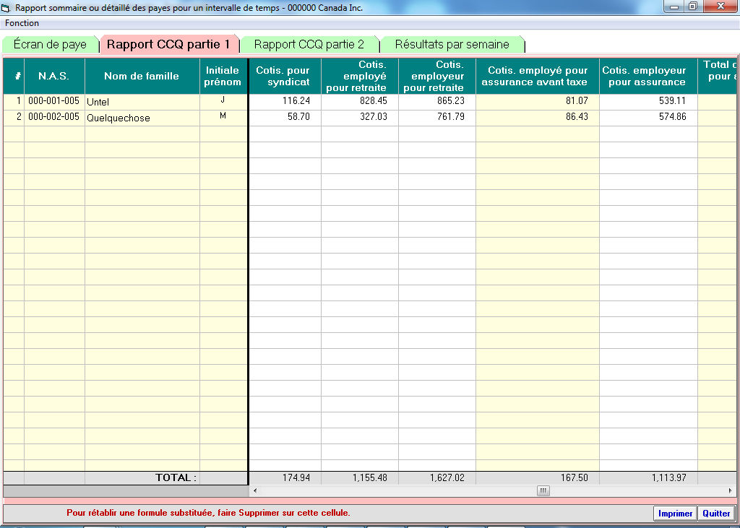Go to Résultats par semaine tab
Image resolution: width=740 pixels, height=528 pixels.
tap(452, 45)
